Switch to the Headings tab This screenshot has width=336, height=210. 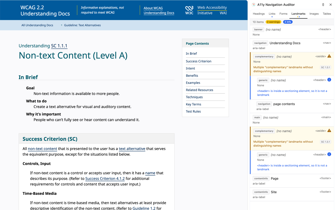pyautogui.click(x=259, y=14)
